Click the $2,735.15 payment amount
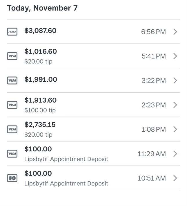This screenshot has height=206, width=187. point(40,125)
